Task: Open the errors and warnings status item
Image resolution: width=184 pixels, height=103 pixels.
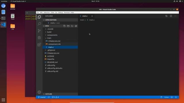Action: pos(55,97)
